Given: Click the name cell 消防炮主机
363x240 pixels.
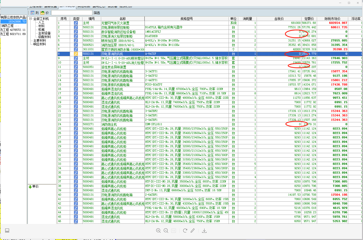Looking at the screenshot, I should tap(123, 124).
